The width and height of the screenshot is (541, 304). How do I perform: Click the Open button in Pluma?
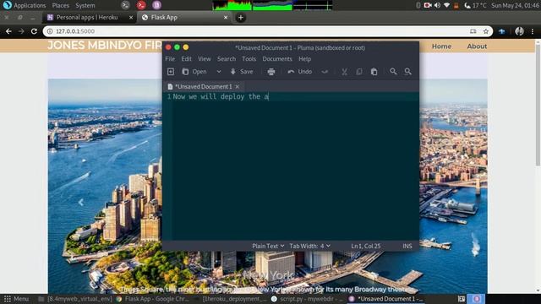(194, 71)
